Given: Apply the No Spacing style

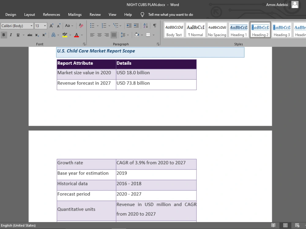Looking at the screenshot, I should pyautogui.click(x=217, y=30).
